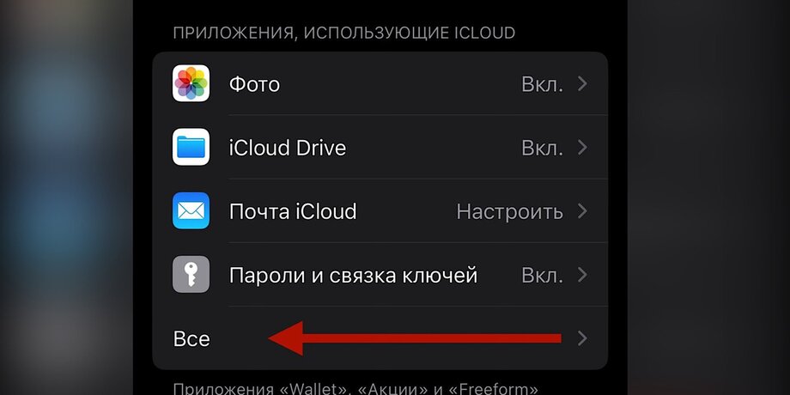Tap the iCloud Mail envelope icon

(x=191, y=211)
